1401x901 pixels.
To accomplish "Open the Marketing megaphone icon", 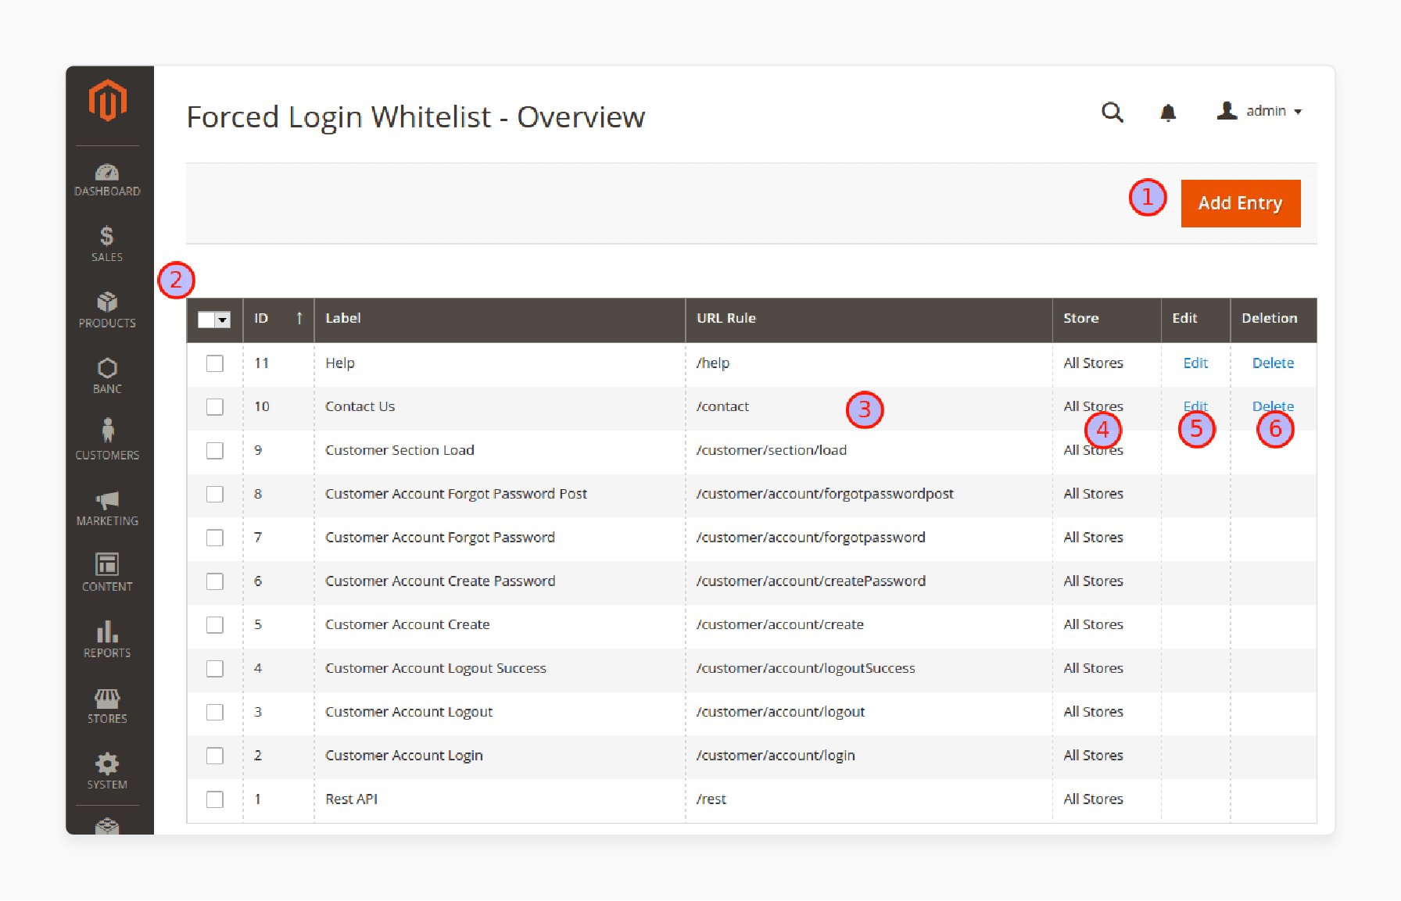I will point(107,501).
